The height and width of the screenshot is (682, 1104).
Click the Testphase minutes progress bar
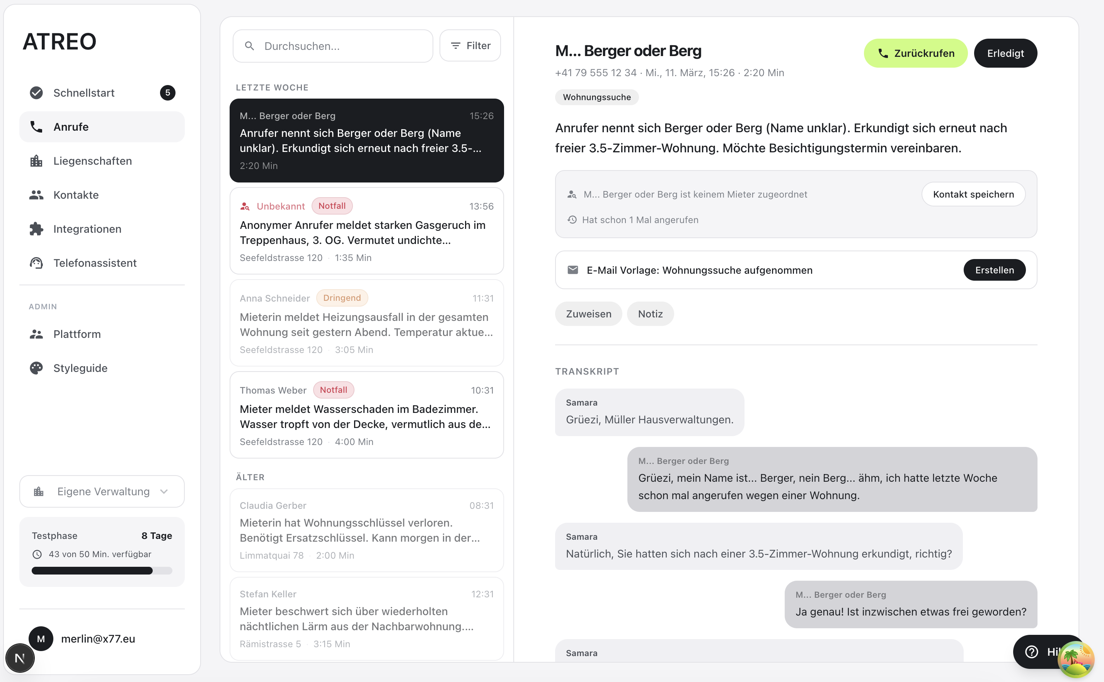coord(102,571)
